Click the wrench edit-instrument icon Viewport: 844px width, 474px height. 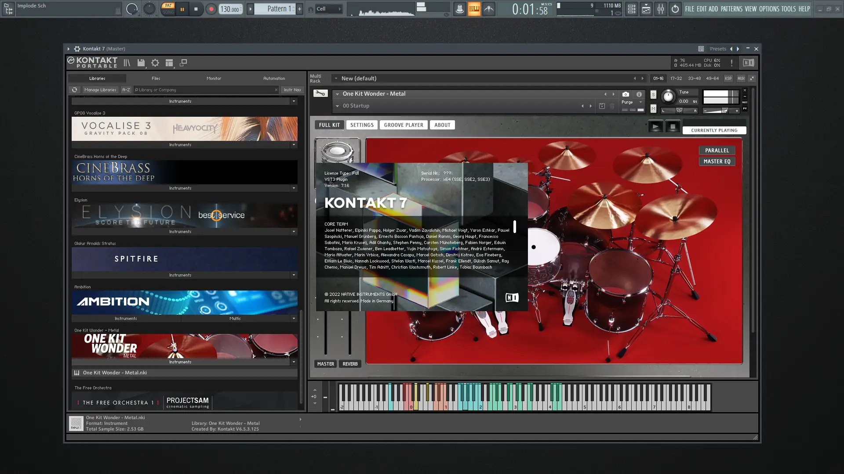click(x=320, y=93)
